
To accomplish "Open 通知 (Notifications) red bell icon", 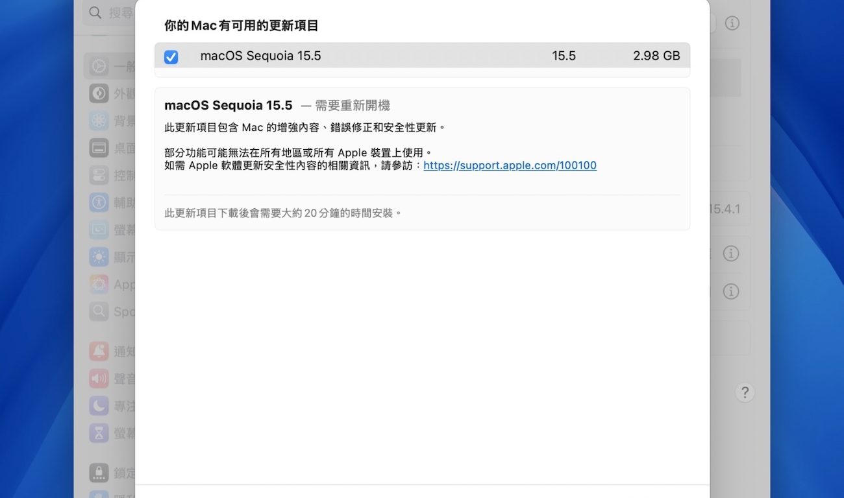I will tap(99, 351).
